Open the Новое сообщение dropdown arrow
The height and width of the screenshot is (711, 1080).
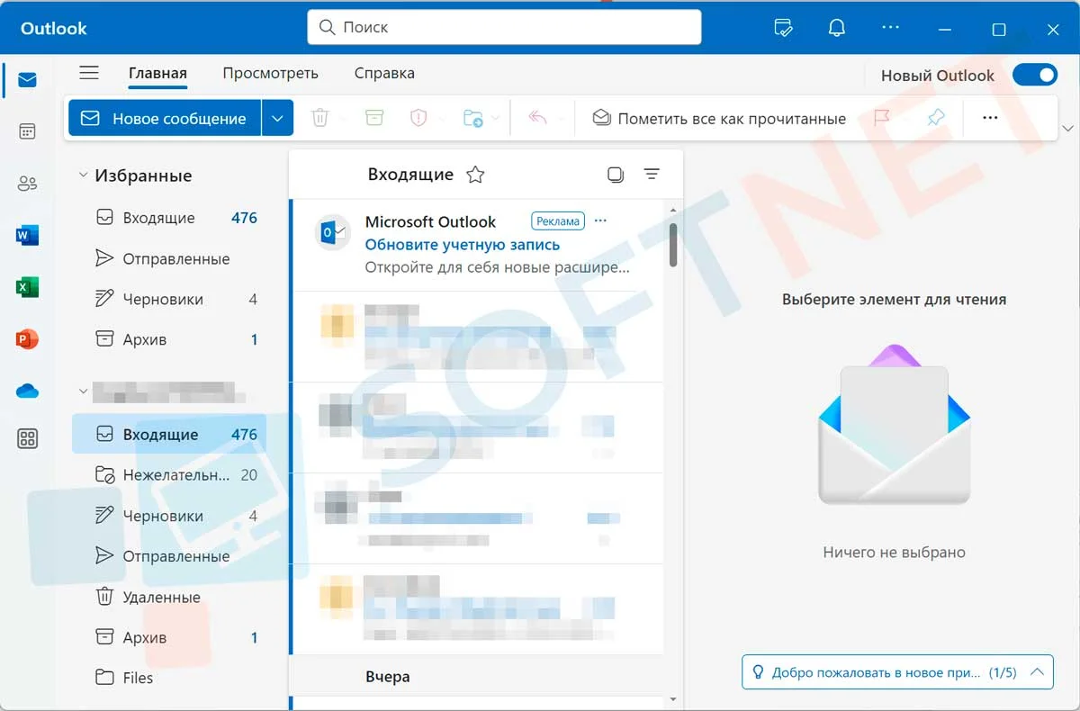click(x=278, y=118)
